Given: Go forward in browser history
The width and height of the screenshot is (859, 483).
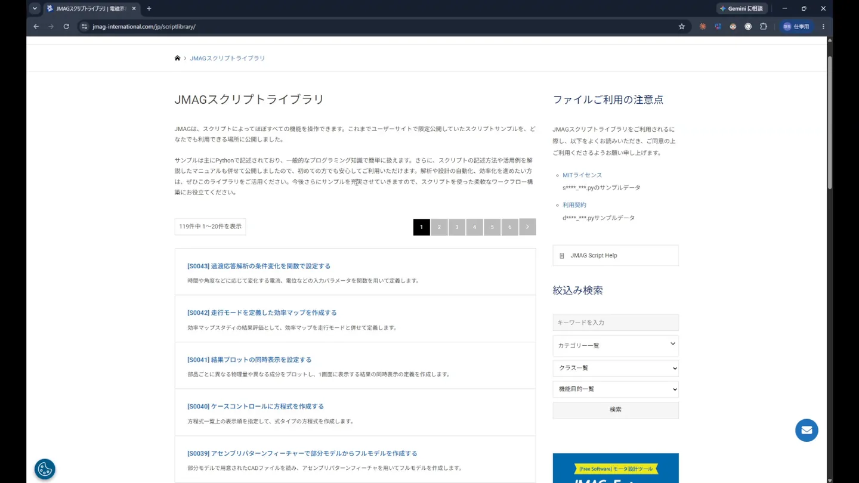Looking at the screenshot, I should click(x=51, y=27).
